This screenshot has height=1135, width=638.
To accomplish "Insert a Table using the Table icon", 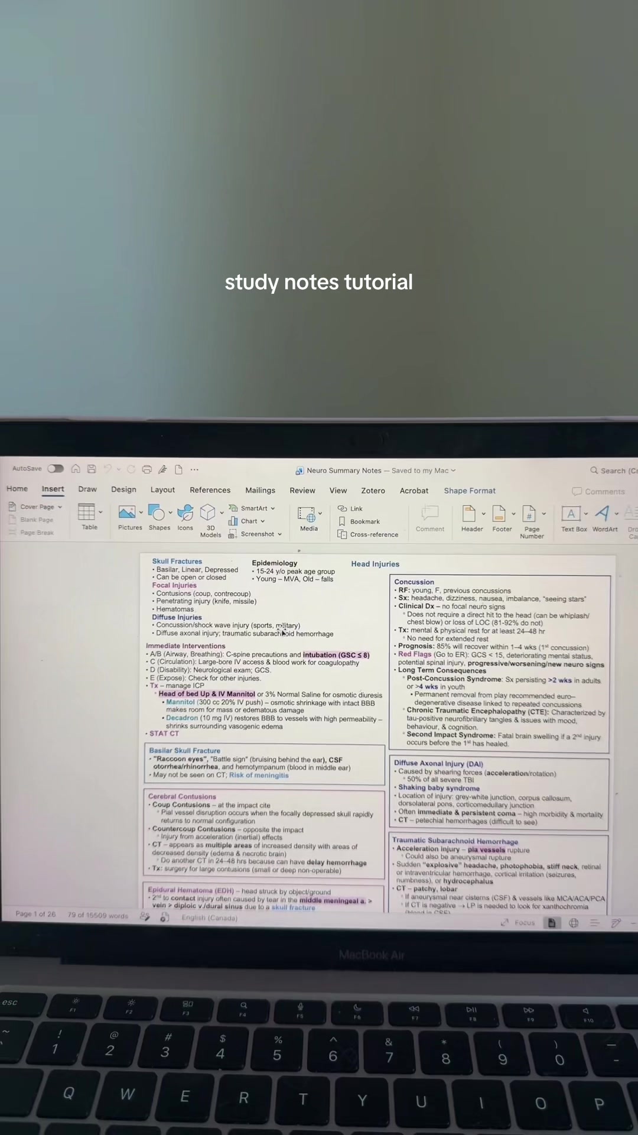I will coord(87,512).
